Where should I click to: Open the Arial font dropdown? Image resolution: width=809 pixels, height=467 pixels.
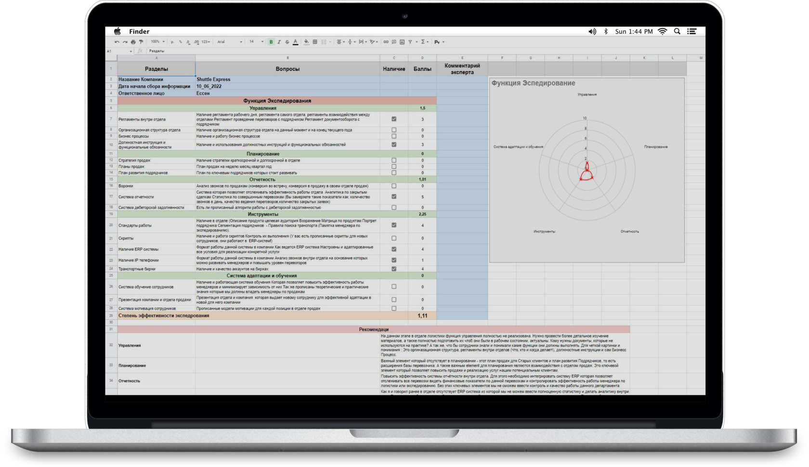[229, 42]
